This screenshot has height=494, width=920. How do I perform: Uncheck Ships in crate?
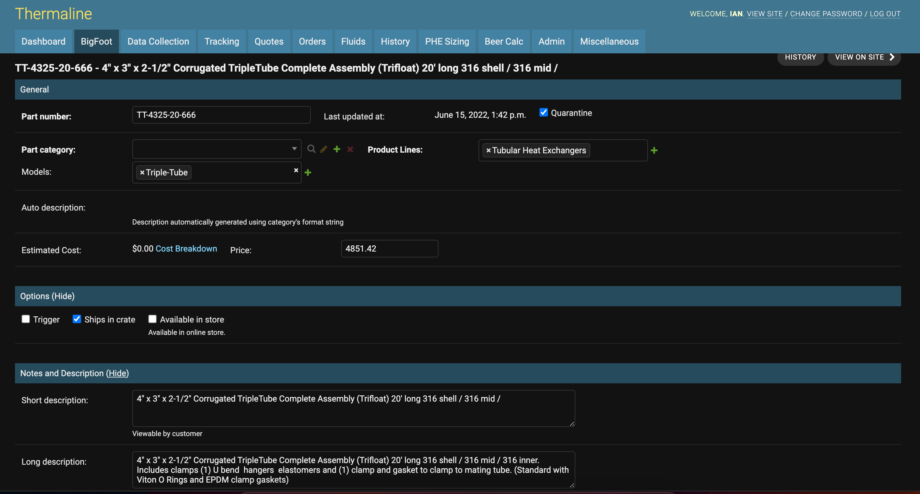(x=77, y=319)
